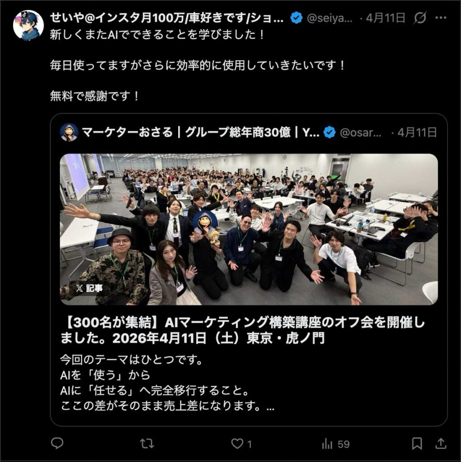Viewport: 461px width, 462px height.
Task: Open the three-dot more options menu
Action: pyautogui.click(x=441, y=18)
